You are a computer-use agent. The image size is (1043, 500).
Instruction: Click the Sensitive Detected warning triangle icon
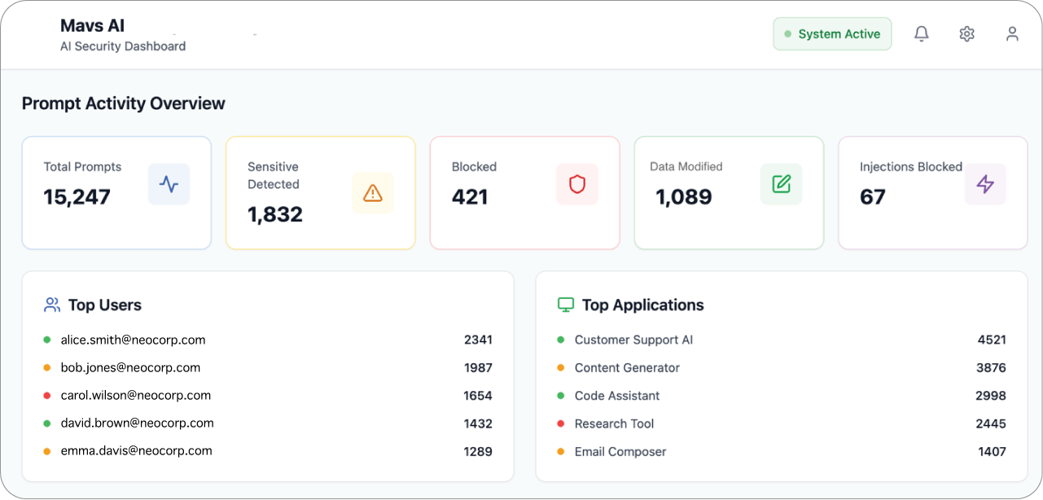[x=373, y=193]
